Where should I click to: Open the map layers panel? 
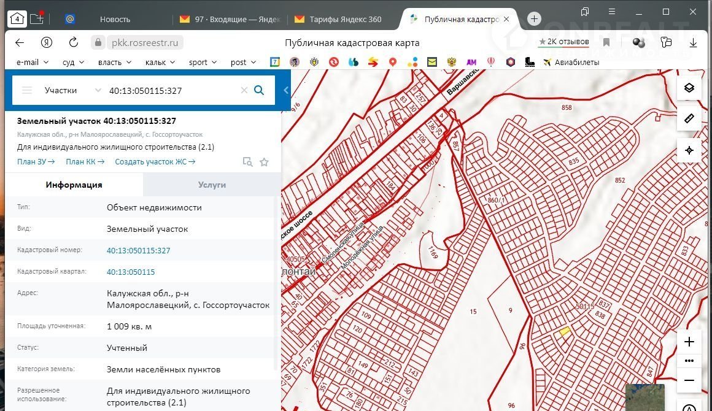(689, 88)
